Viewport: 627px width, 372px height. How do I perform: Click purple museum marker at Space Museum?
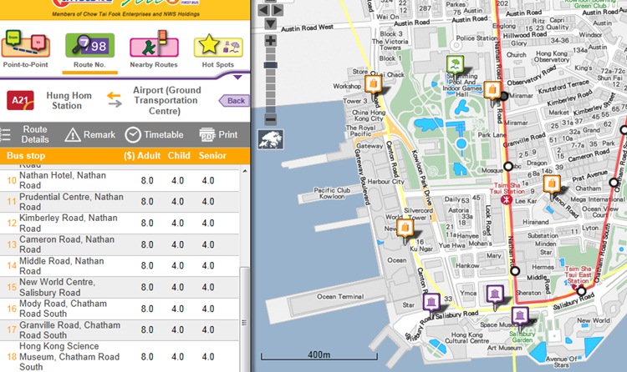tap(520, 318)
